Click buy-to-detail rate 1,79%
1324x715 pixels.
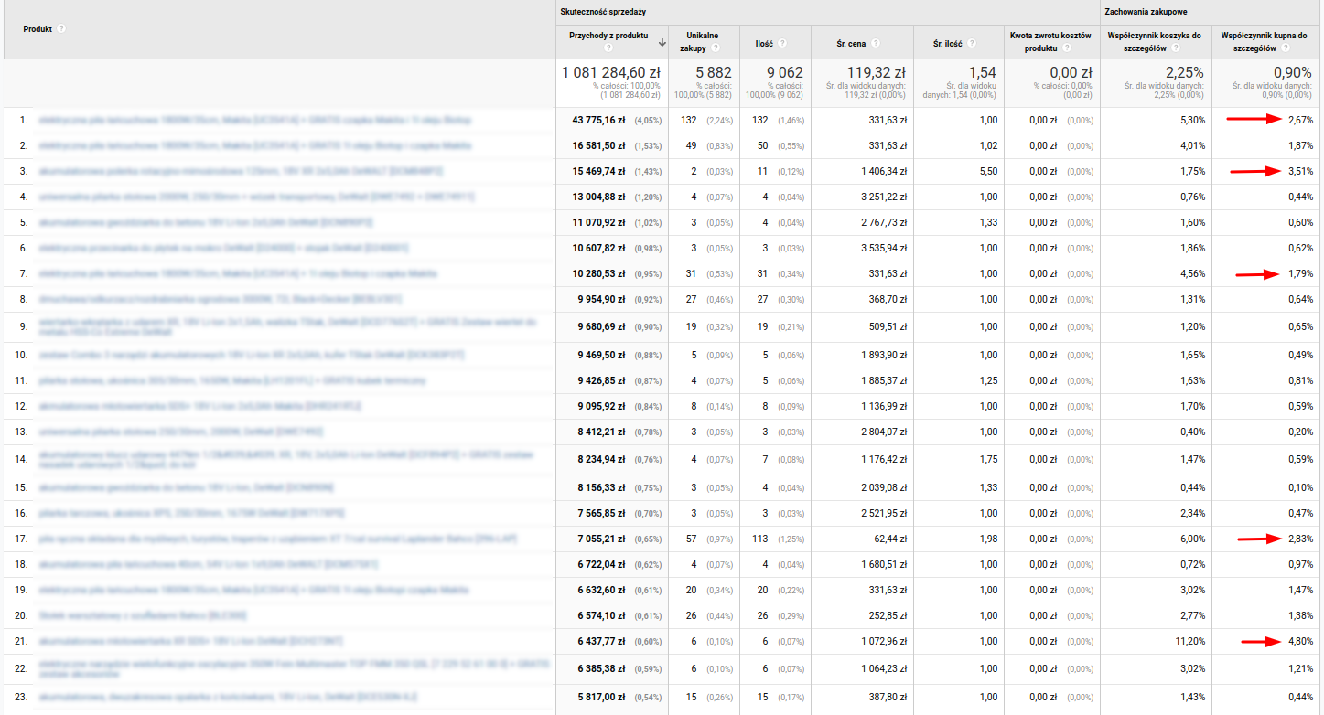point(1300,273)
